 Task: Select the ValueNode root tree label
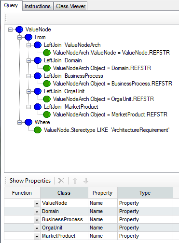click(x=38, y=29)
